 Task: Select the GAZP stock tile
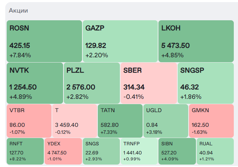(x=120, y=41)
